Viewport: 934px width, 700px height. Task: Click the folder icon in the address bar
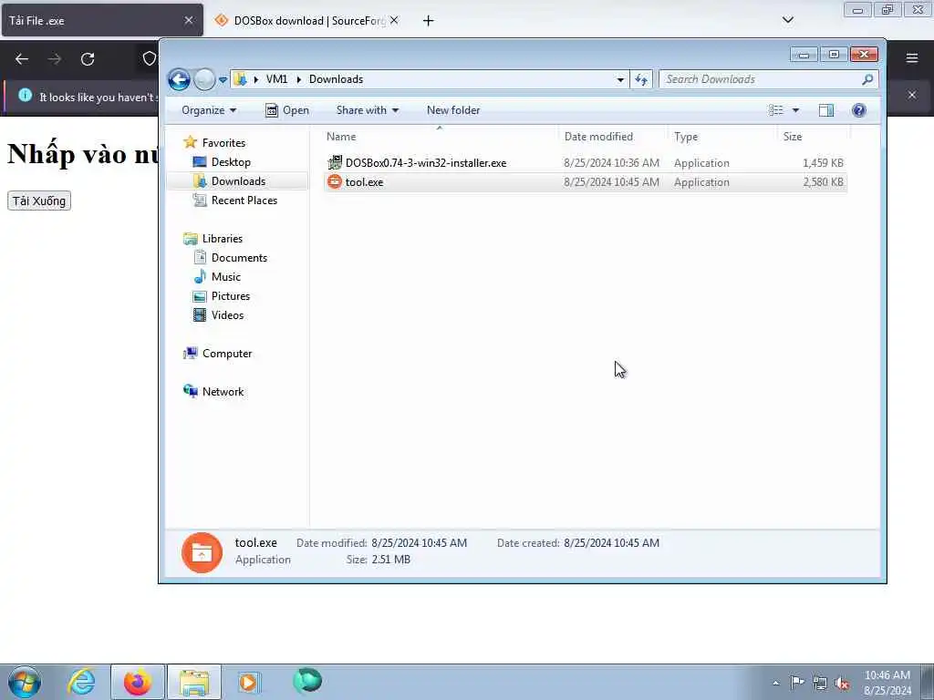(x=241, y=79)
